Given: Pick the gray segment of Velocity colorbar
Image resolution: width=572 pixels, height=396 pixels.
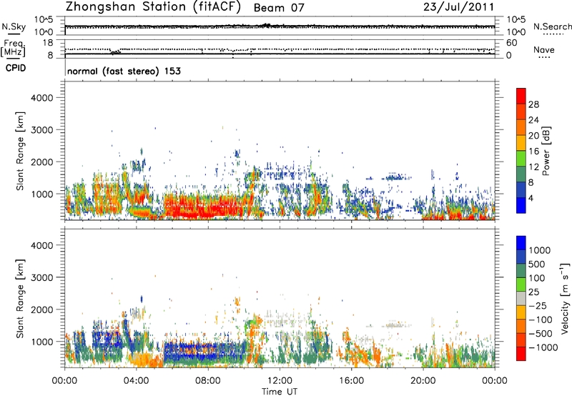Looking at the screenshot, I should 521,298.
